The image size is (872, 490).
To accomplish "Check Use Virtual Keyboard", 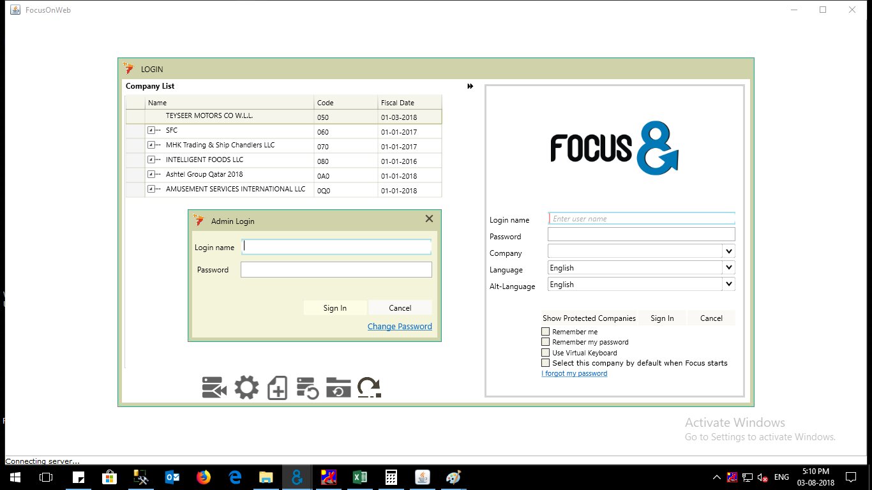I will pyautogui.click(x=546, y=352).
